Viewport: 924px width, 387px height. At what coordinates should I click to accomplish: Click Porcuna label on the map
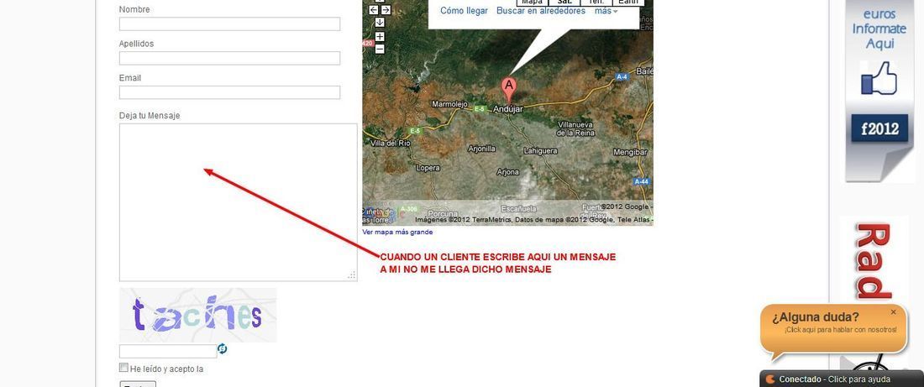(x=443, y=213)
